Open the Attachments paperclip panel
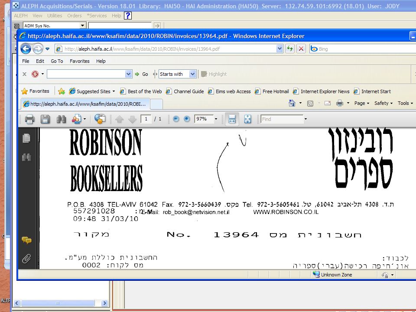This screenshot has height=312, width=416. point(26,259)
